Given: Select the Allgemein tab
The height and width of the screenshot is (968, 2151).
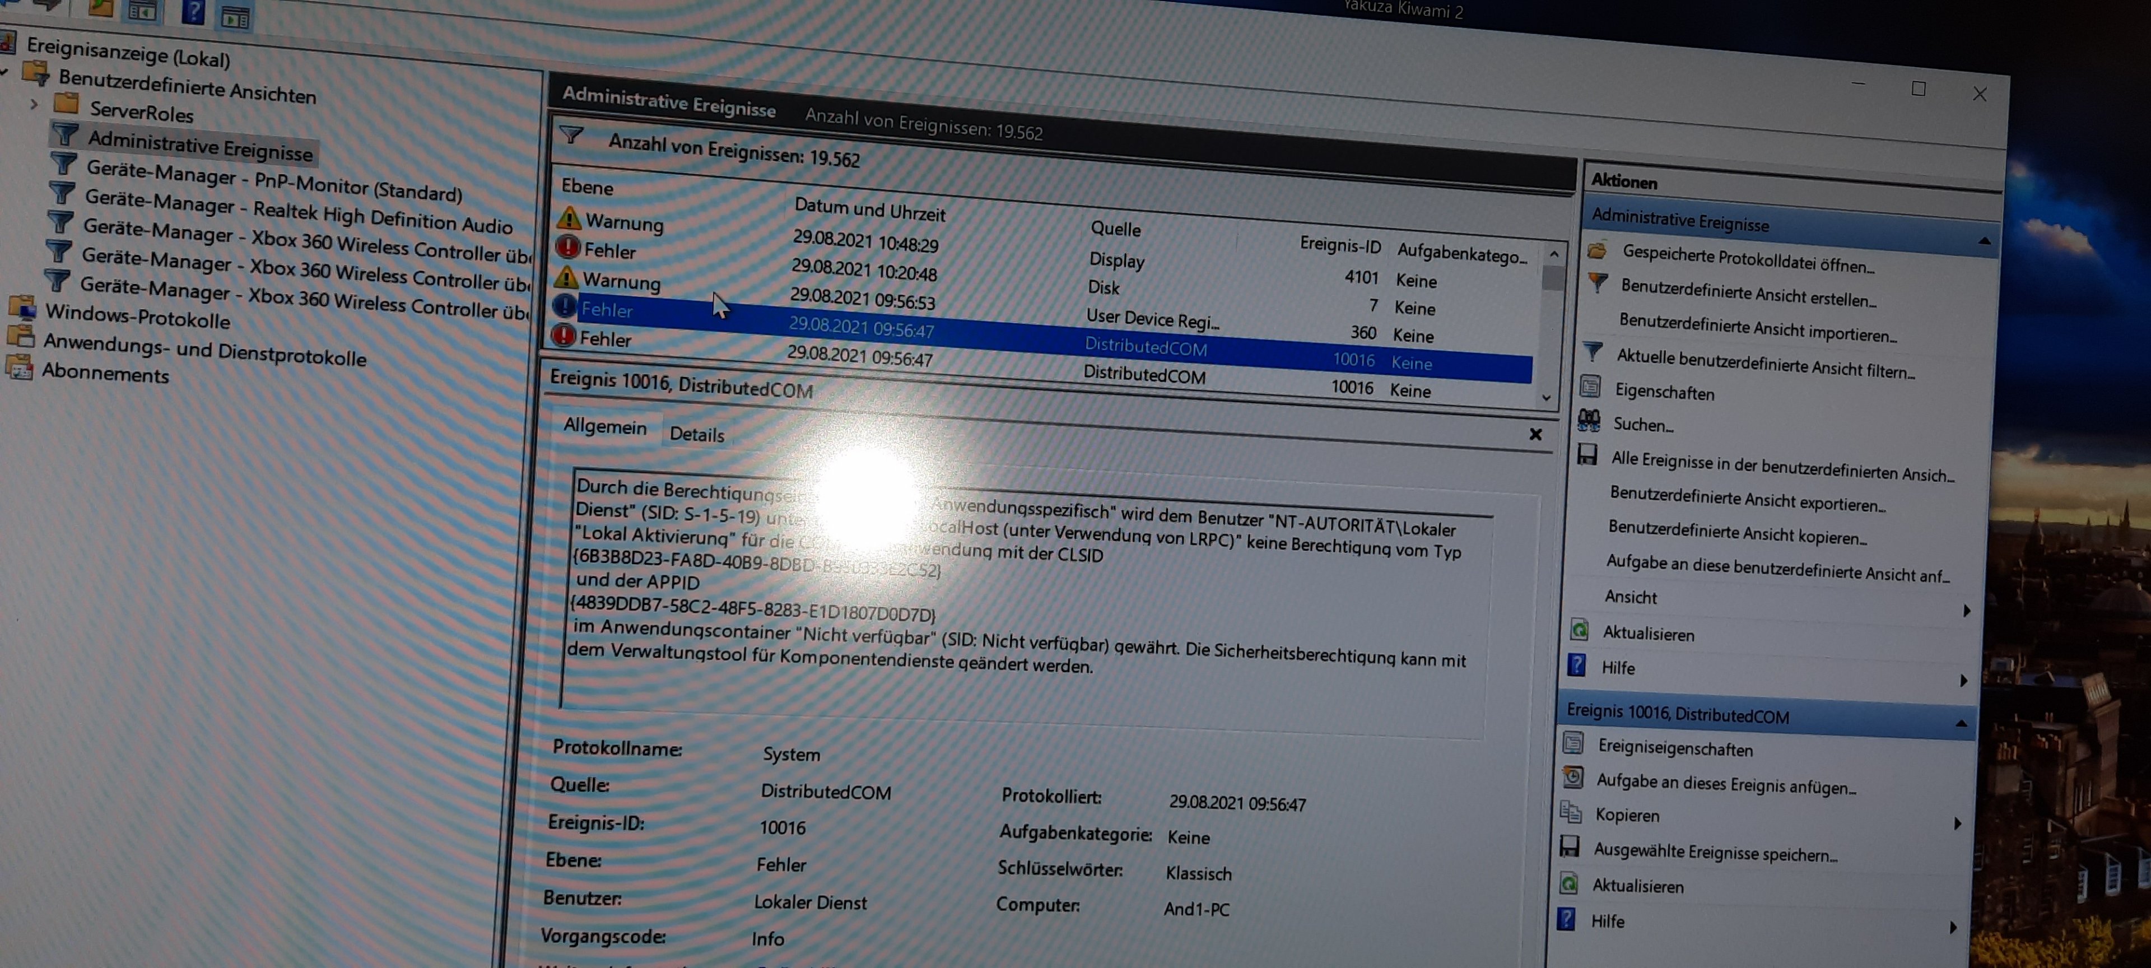Looking at the screenshot, I should pyautogui.click(x=604, y=427).
